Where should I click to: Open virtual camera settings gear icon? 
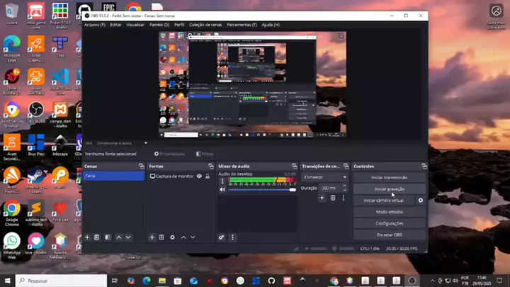point(421,201)
